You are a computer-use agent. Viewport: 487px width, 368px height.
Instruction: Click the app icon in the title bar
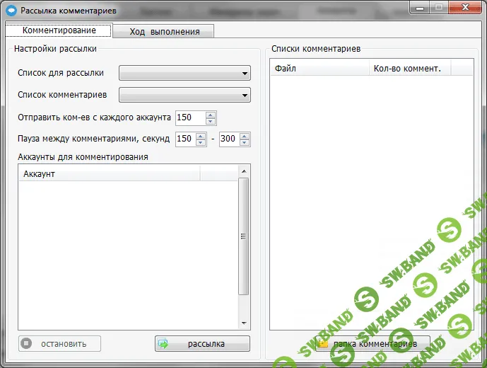[x=11, y=11]
